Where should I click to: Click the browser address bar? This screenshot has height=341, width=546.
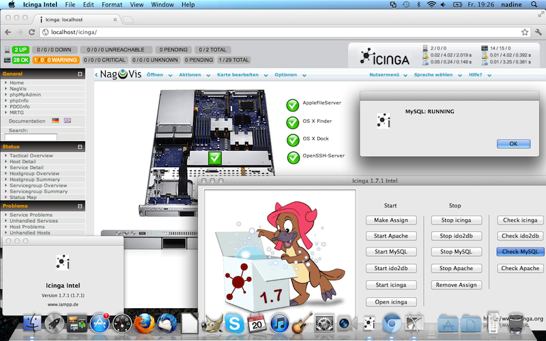point(285,32)
